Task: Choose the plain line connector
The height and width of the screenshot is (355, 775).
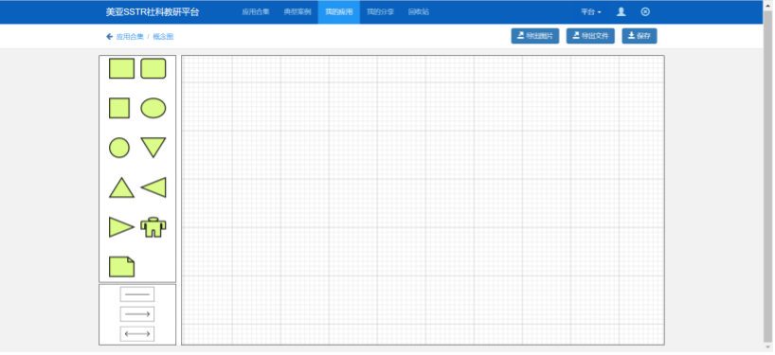Action: [x=137, y=294]
